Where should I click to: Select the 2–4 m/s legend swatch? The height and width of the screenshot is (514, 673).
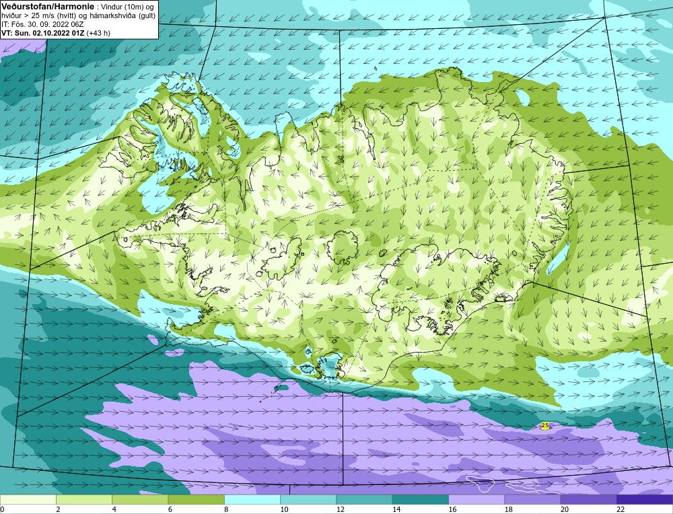[x=84, y=499]
